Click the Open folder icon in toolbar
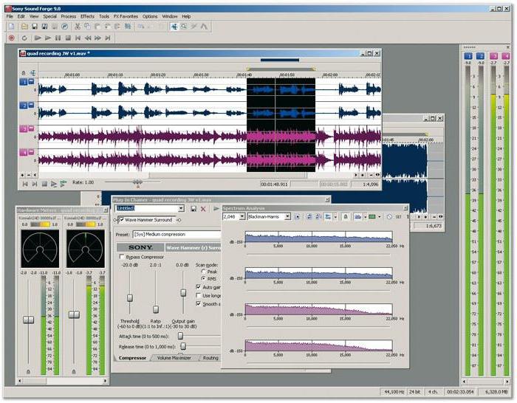Viewport: 517px width, 403px height. click(x=23, y=27)
